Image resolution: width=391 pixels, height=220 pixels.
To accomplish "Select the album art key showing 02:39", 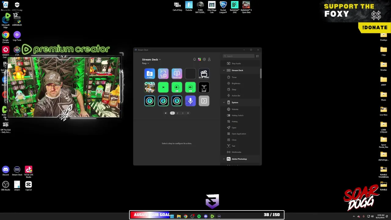I will 150,87.
